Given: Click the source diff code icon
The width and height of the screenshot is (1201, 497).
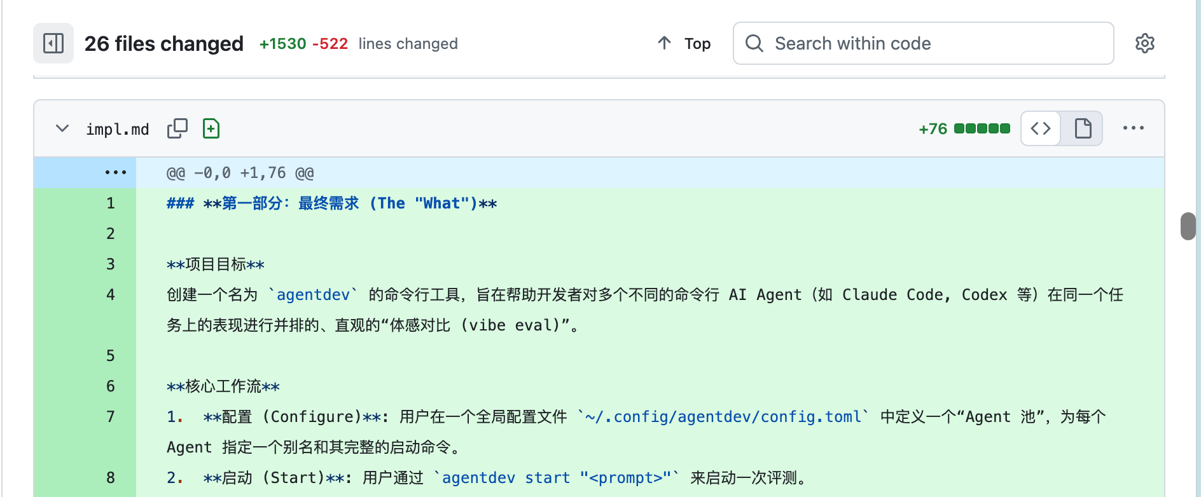Looking at the screenshot, I should (x=1040, y=128).
